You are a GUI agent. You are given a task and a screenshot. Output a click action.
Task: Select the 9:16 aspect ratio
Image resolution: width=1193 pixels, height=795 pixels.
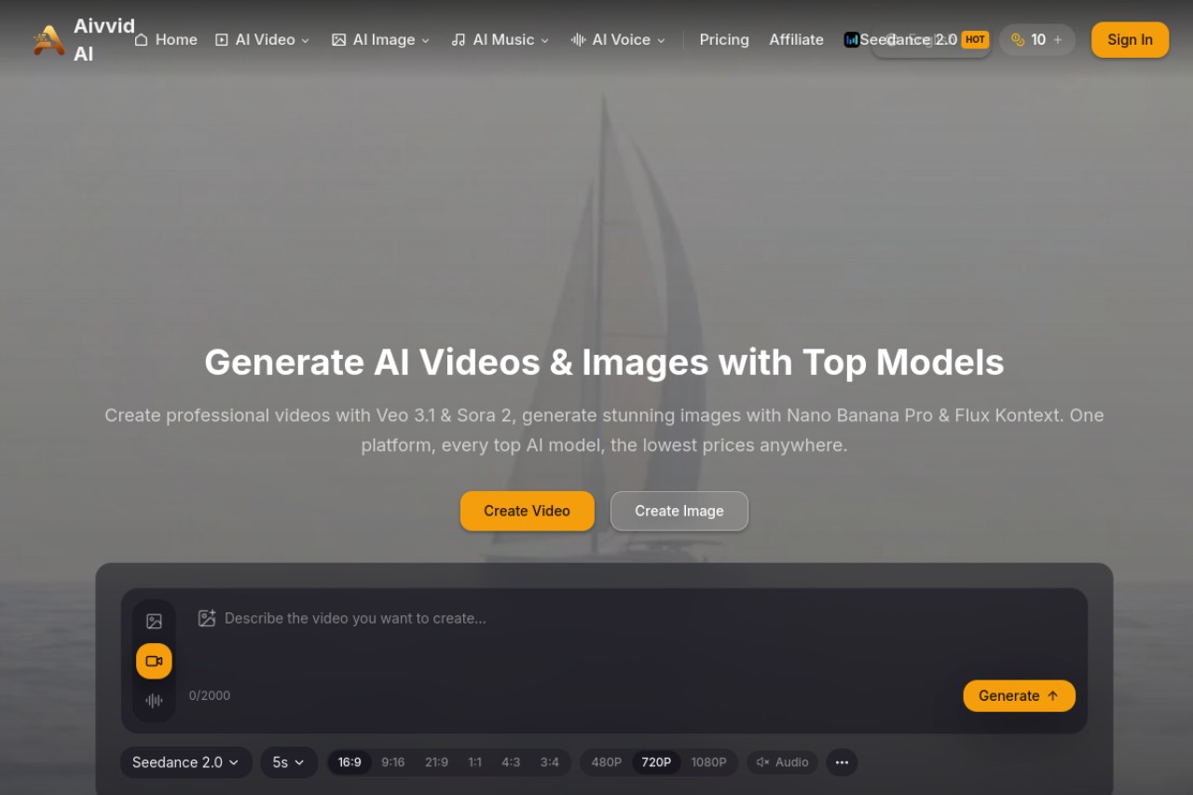click(393, 762)
